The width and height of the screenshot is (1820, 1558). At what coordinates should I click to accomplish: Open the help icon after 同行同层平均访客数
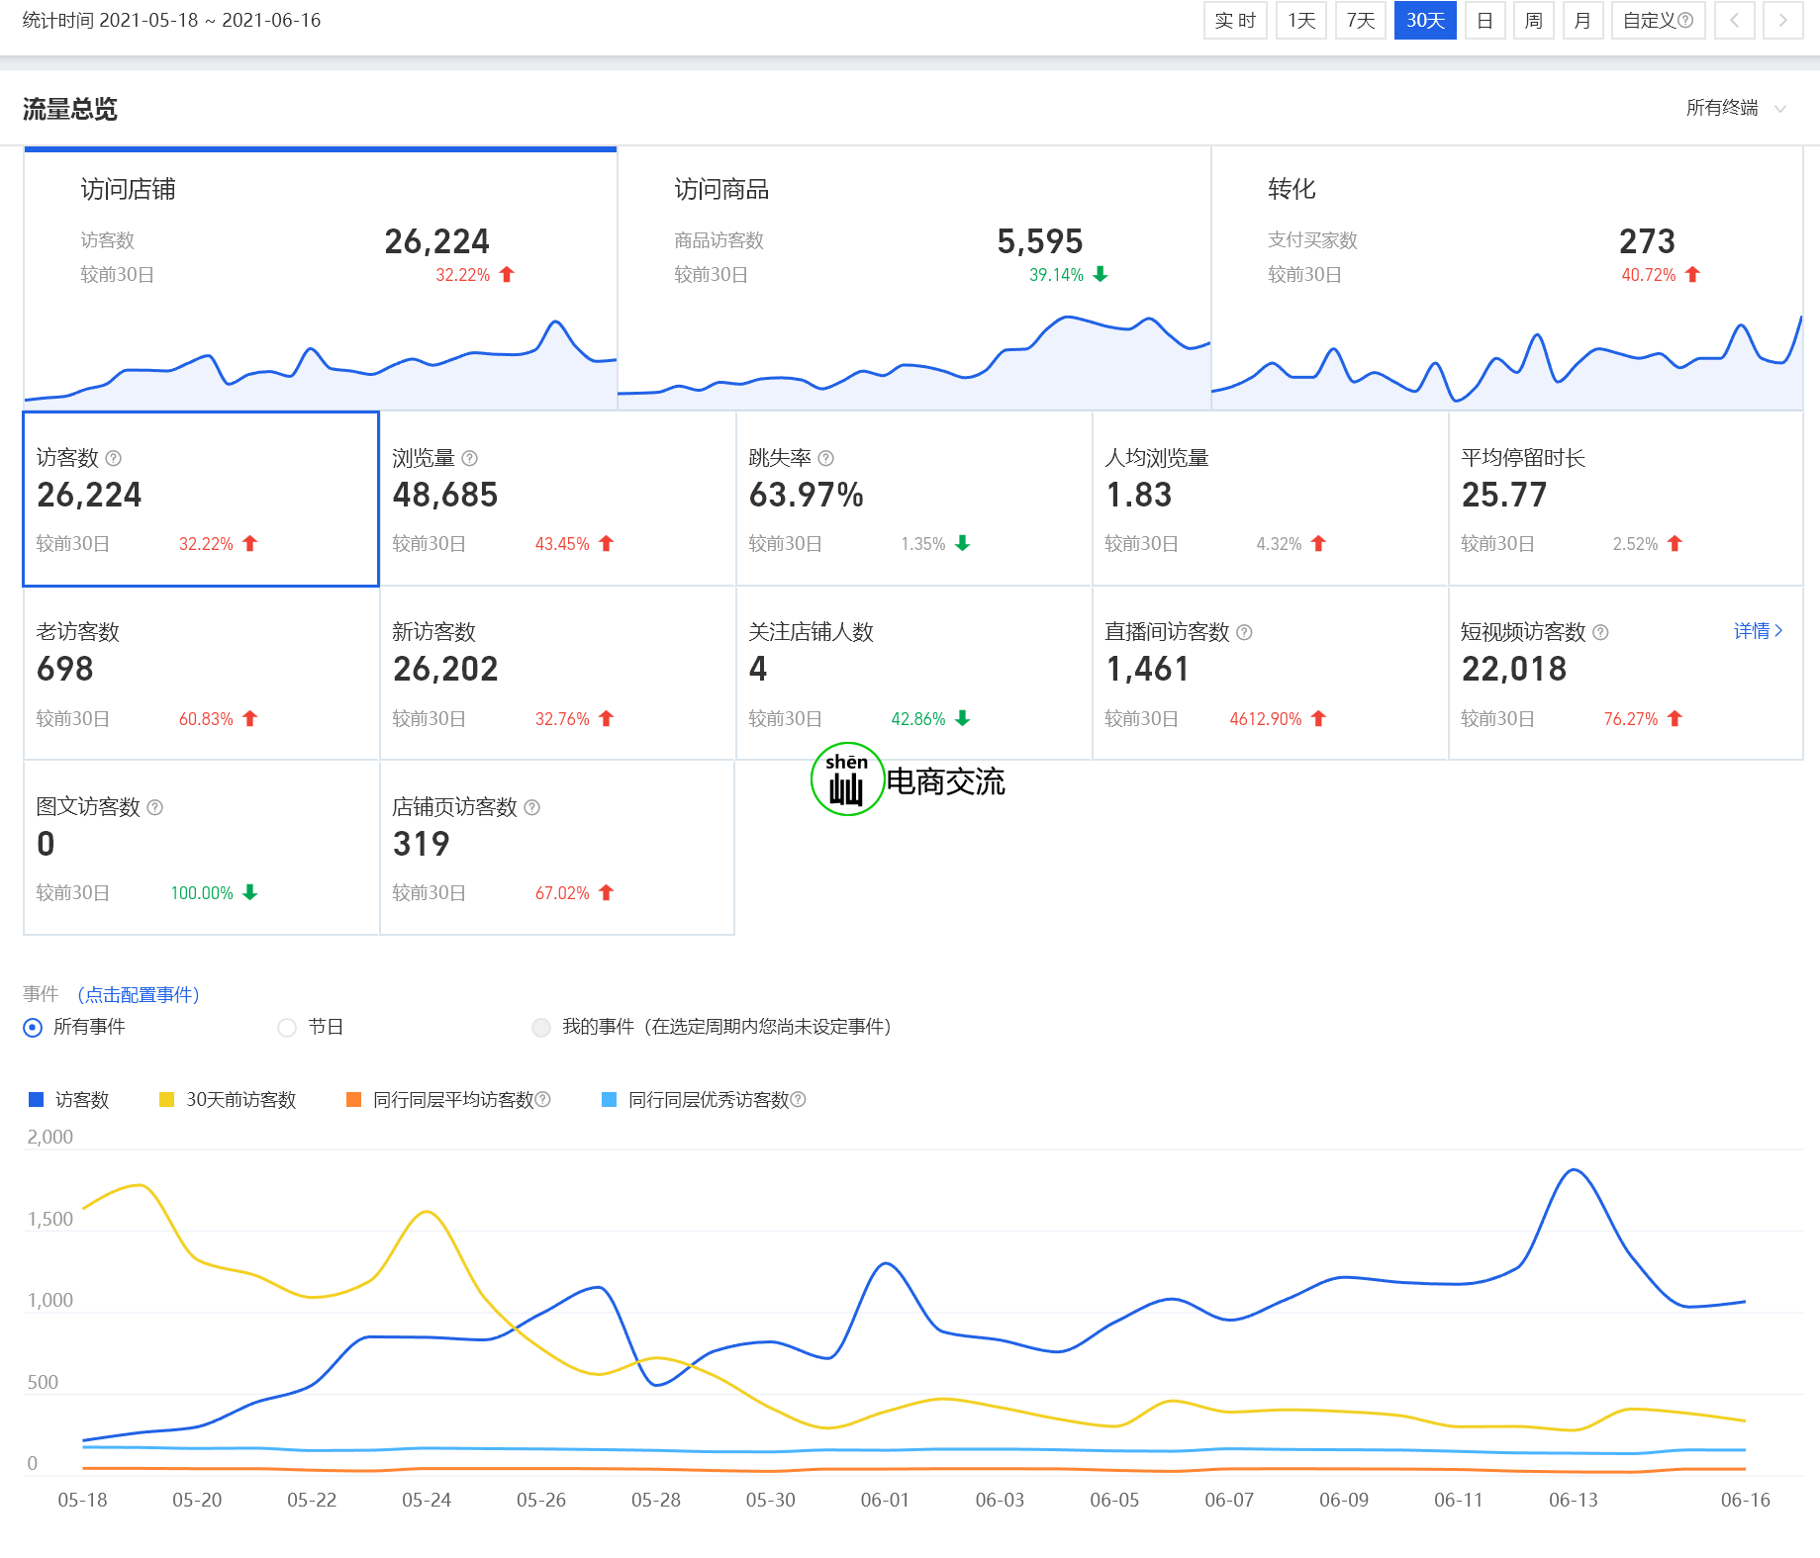[543, 1099]
